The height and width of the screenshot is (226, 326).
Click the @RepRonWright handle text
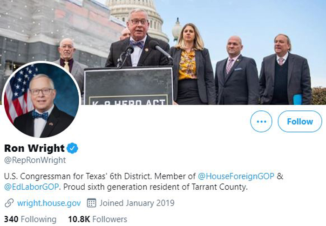coord(35,160)
